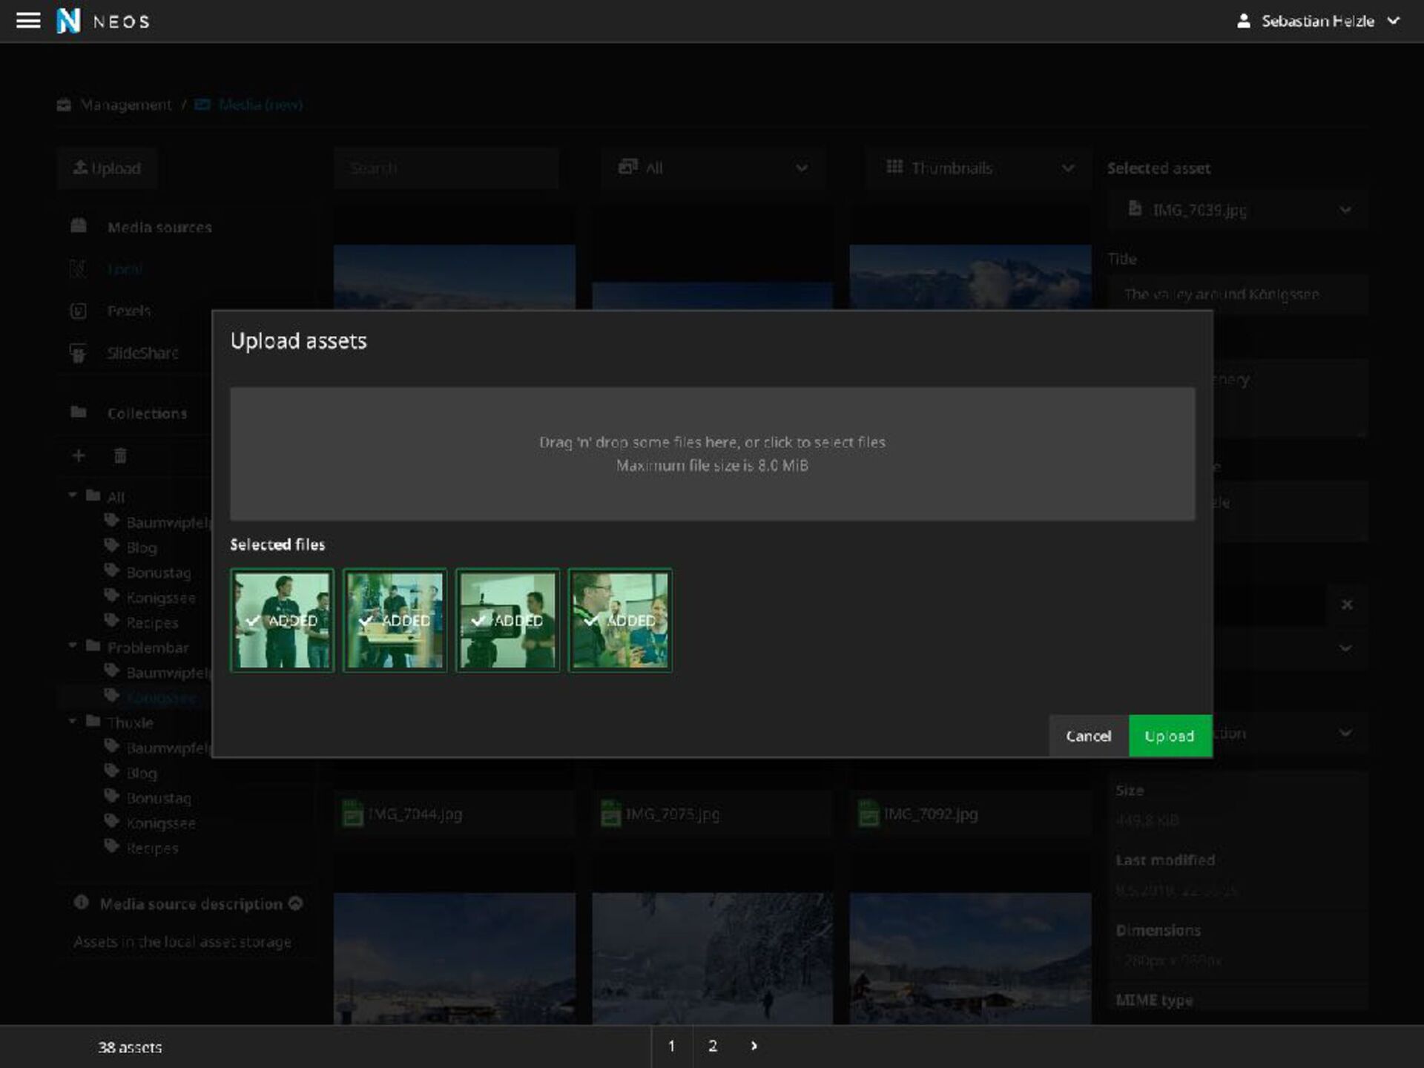
Task: Select Recipes tag under Thuxle
Action: 152,848
